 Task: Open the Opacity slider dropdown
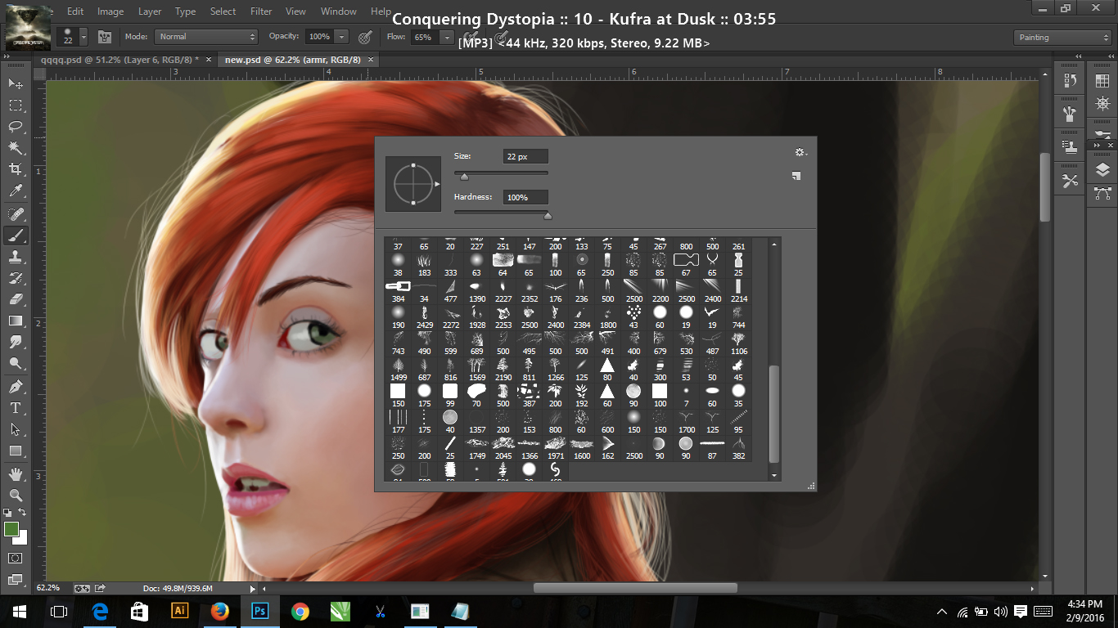[341, 37]
